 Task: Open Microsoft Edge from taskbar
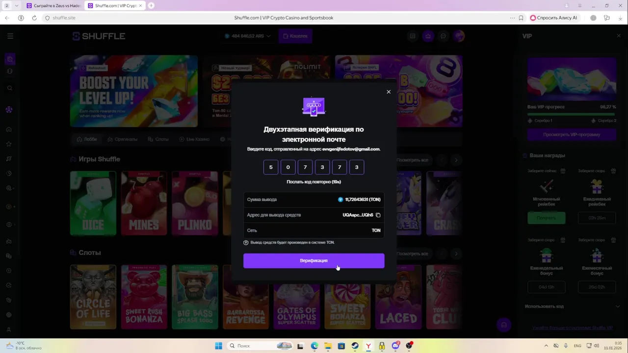point(314,346)
